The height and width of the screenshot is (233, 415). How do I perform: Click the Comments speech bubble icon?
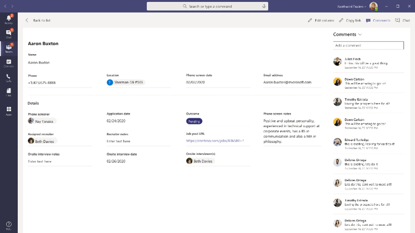[x=368, y=20]
